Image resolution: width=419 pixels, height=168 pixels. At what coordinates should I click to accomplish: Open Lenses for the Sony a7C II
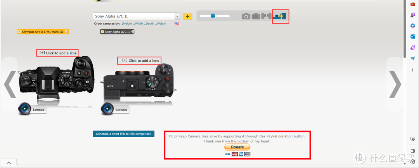coord(115,109)
